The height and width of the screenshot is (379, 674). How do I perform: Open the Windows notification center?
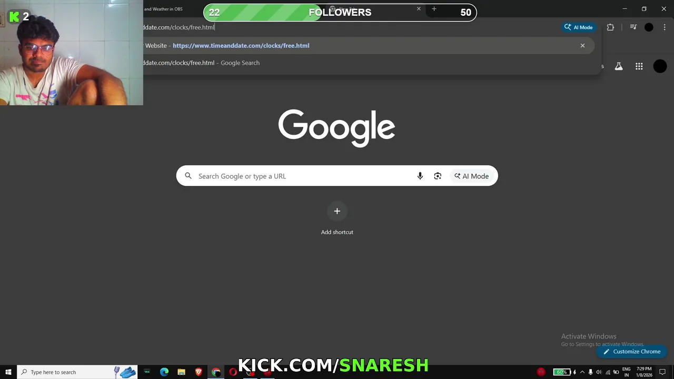662,372
